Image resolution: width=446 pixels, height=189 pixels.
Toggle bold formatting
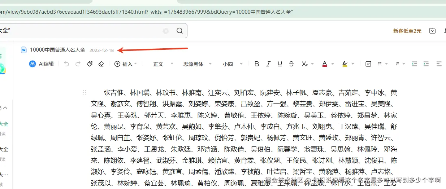coord(257,64)
